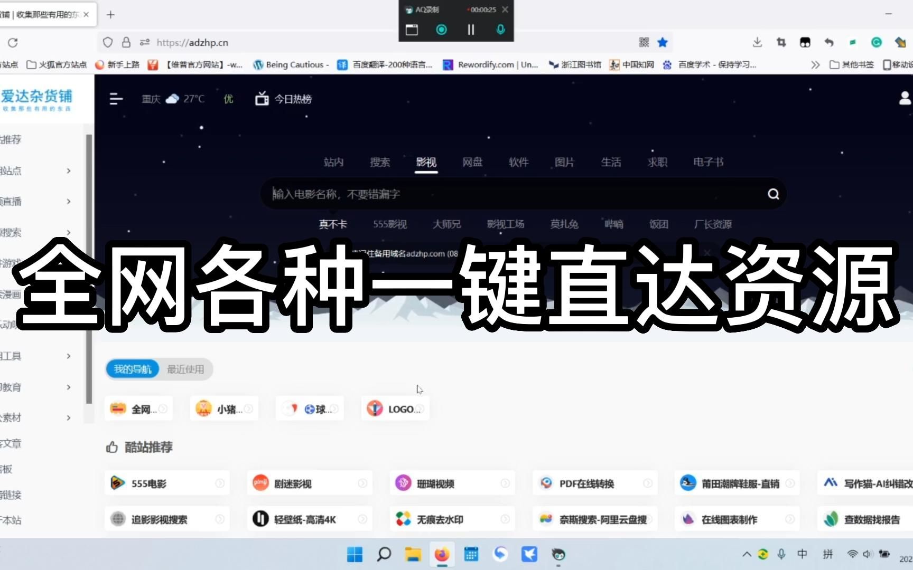The image size is (913, 570).
Task: Toggle the microphone in AQ录制 recorder
Action: pyautogui.click(x=500, y=30)
